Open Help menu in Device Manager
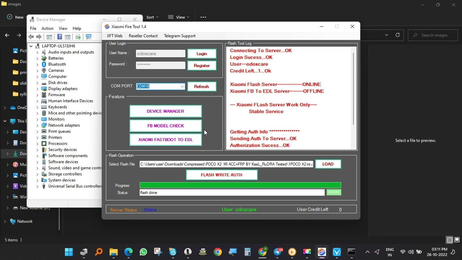This screenshot has width=462, height=260. click(77, 28)
